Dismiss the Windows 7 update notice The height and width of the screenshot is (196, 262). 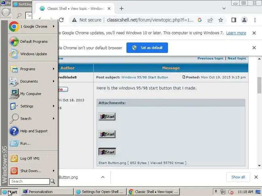tap(254, 33)
